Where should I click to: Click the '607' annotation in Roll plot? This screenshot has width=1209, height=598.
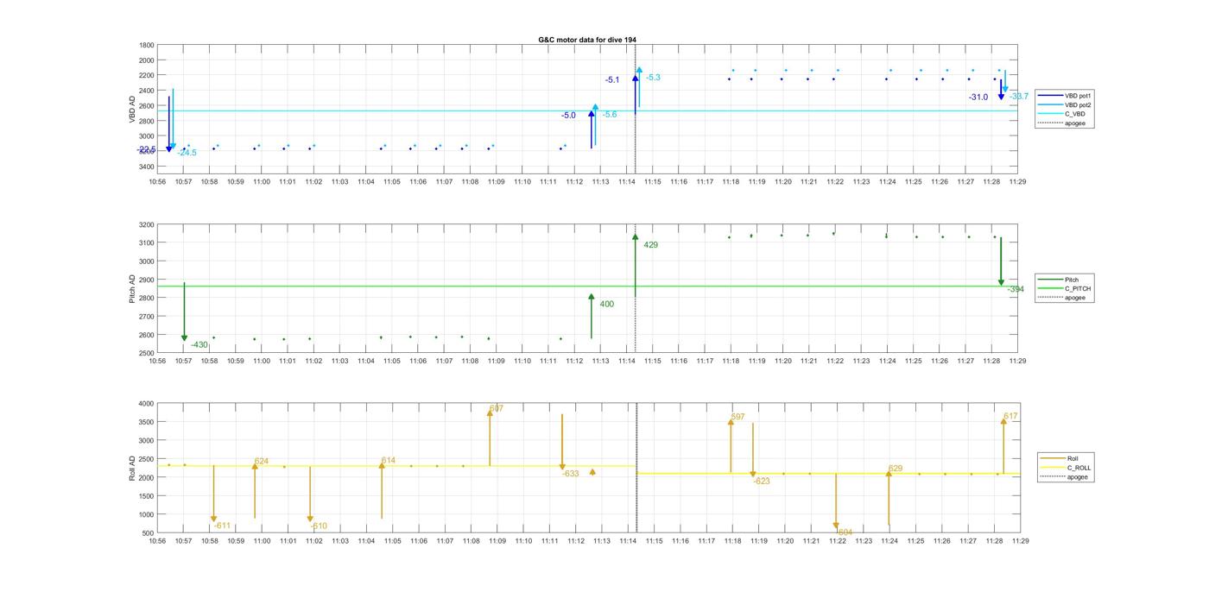497,408
